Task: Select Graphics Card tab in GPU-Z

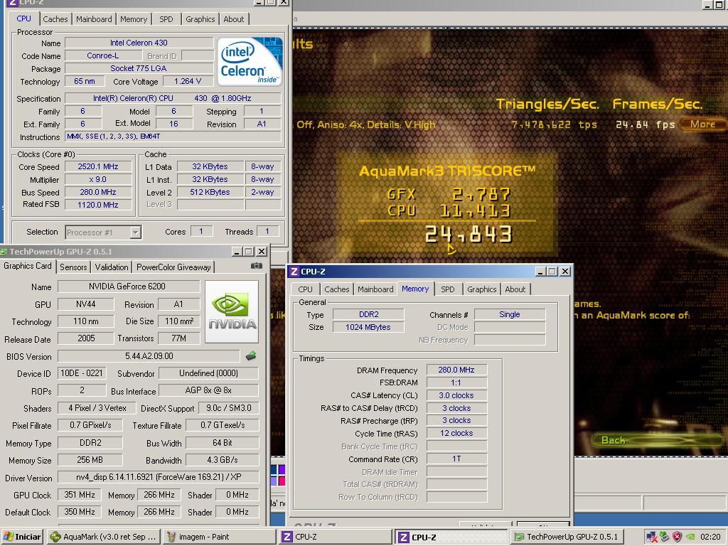Action: pos(28,266)
